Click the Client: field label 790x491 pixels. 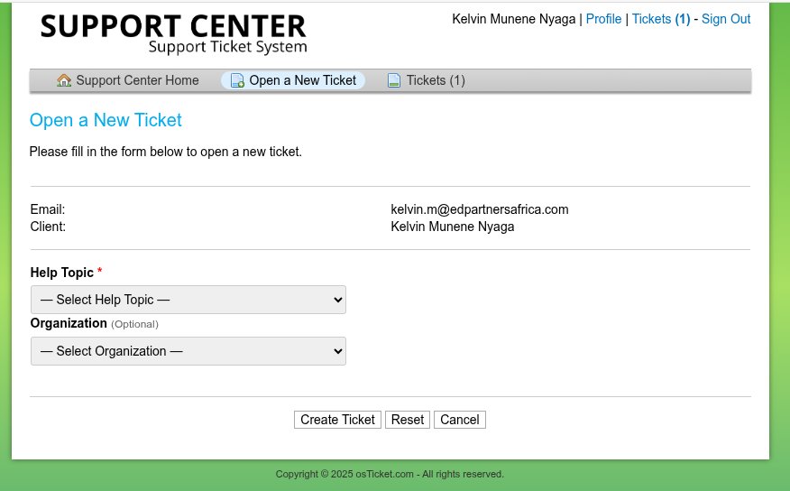pyautogui.click(x=48, y=227)
